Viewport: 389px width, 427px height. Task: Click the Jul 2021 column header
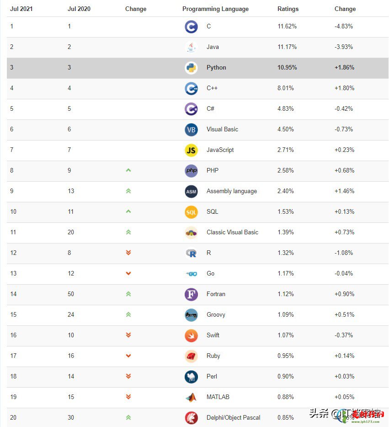21,9
